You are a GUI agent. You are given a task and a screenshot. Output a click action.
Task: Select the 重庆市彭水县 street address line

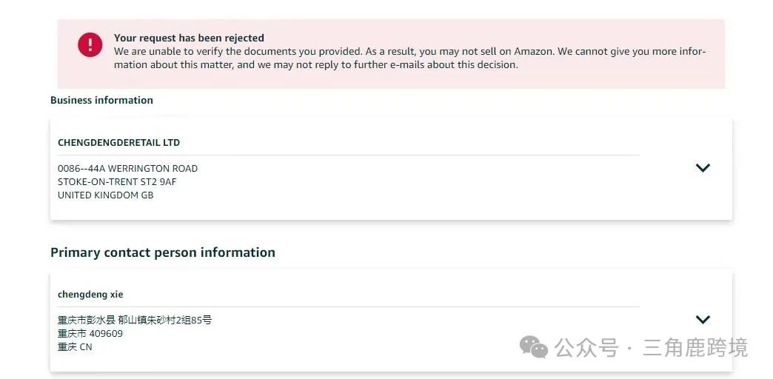135,321
